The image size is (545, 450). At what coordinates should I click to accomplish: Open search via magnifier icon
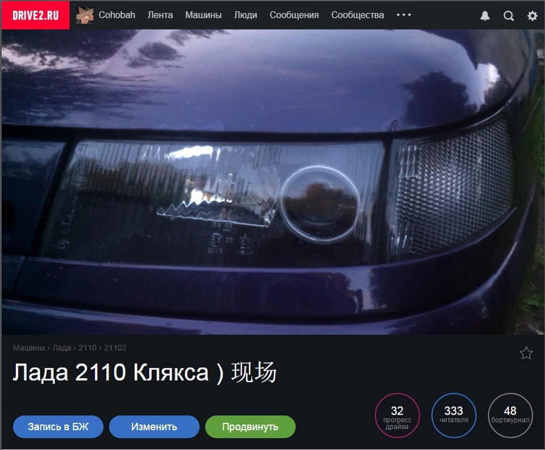509,16
